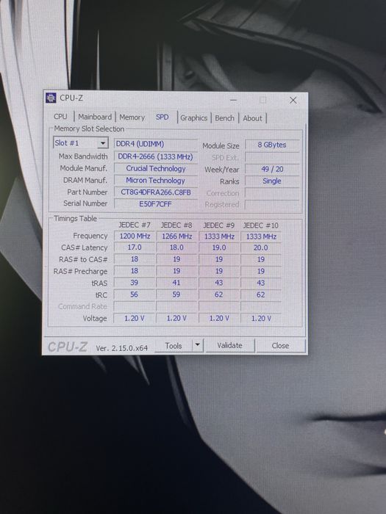The width and height of the screenshot is (386, 514).
Task: Click the CPU-Z title bar icon
Action: tap(51, 98)
